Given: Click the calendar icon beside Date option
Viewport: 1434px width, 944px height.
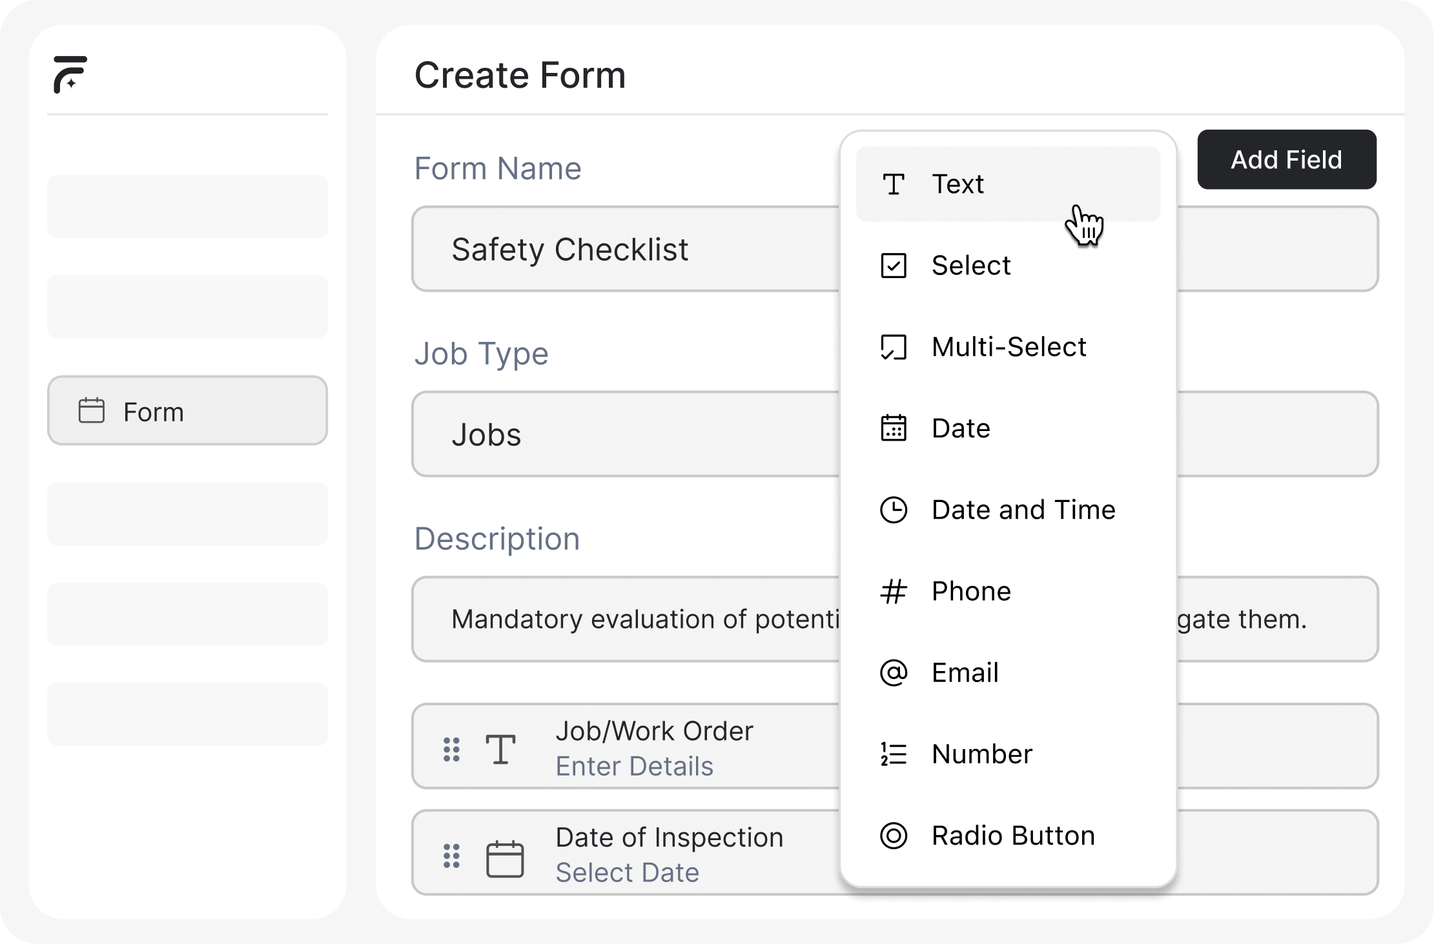Looking at the screenshot, I should pos(894,428).
